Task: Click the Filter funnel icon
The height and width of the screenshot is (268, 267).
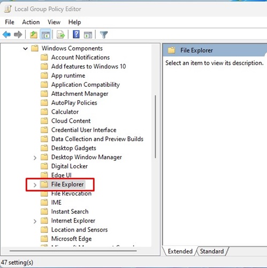Action: pos(104,34)
